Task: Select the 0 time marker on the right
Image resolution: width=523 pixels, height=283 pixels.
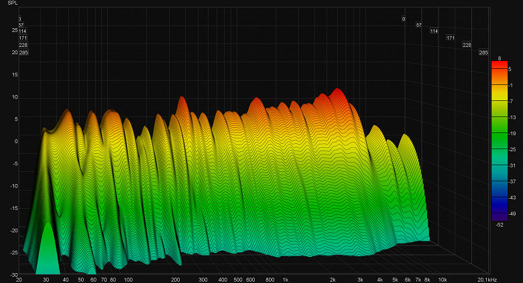Action: [404, 19]
